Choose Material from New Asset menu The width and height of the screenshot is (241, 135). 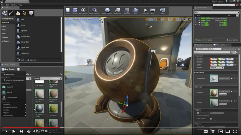tap(13, 92)
